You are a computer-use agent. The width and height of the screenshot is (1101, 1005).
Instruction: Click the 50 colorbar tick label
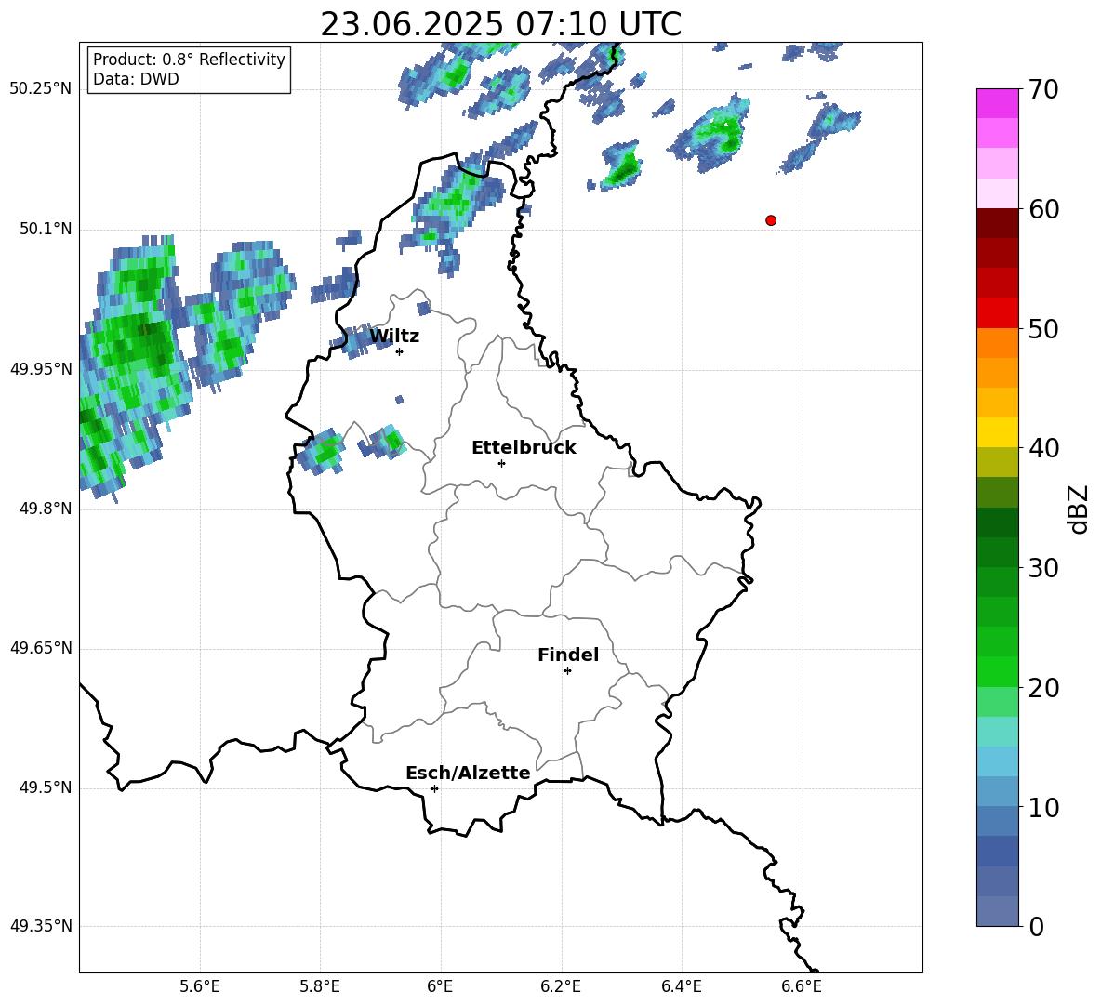(x=1043, y=329)
